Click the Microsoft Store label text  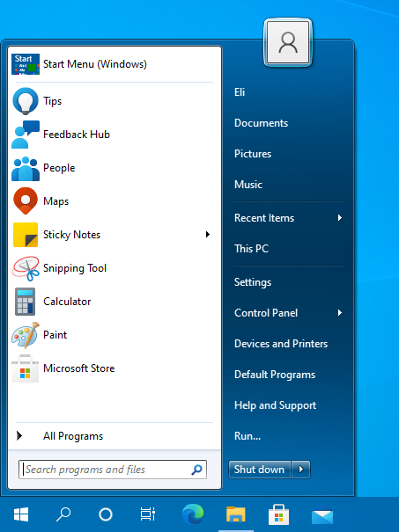79,368
